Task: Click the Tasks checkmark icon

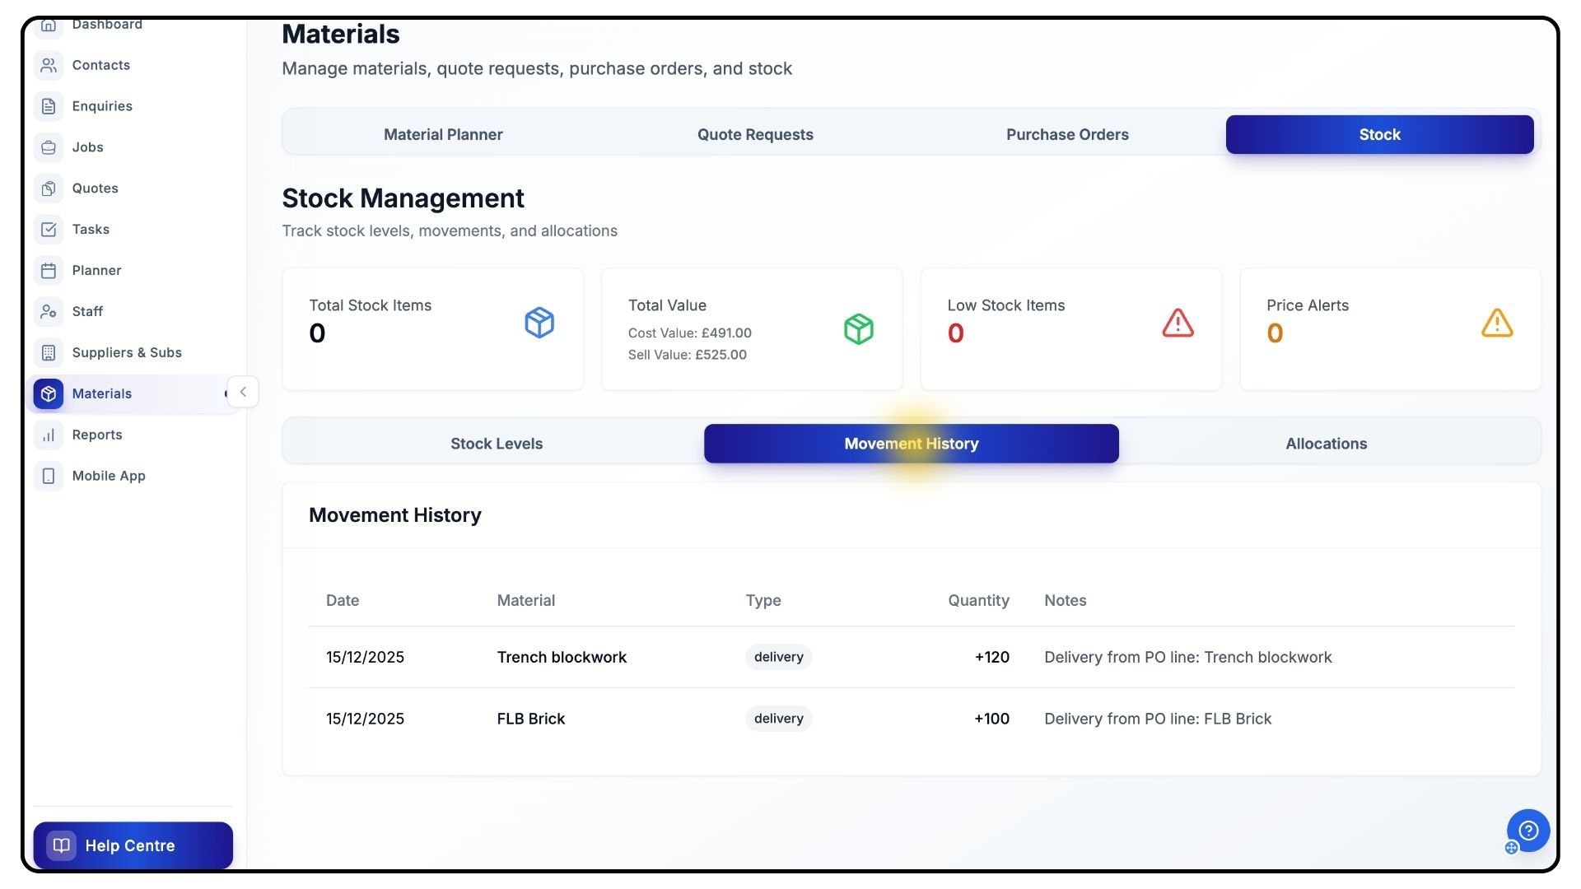Action: 49,230
